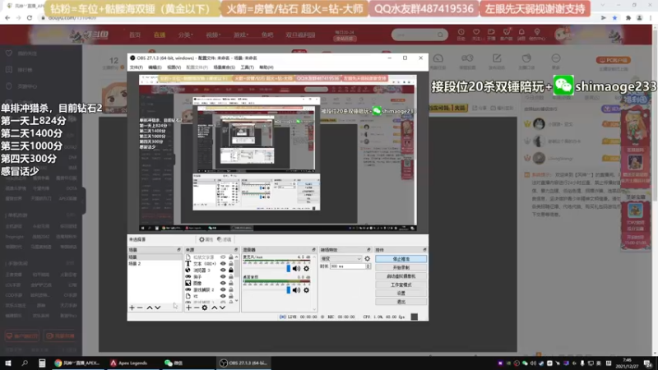
Task: Mute the 麦克风/Aux channel
Action: pos(296,269)
